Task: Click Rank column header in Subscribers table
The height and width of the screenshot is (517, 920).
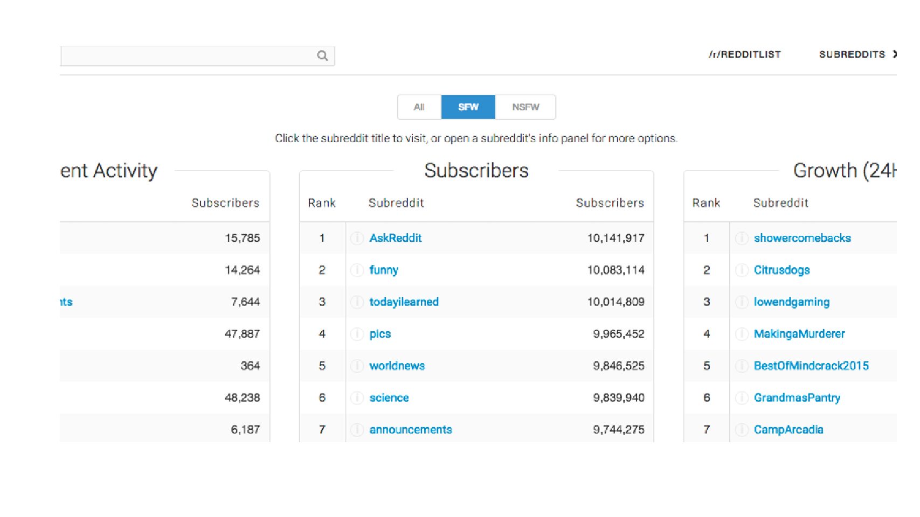Action: [x=322, y=203]
